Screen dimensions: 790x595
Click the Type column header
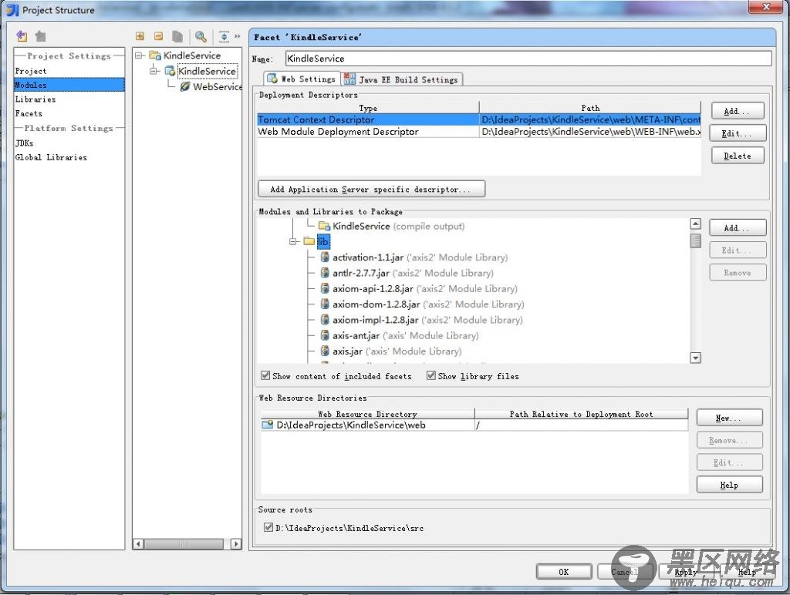coord(368,108)
